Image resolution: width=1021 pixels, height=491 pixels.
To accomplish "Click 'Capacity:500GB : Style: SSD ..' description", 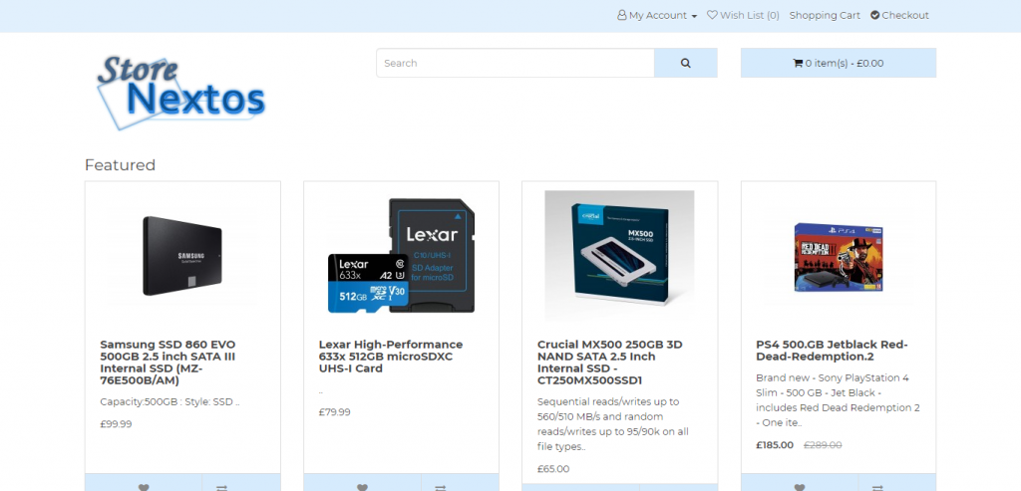I will pos(170,402).
